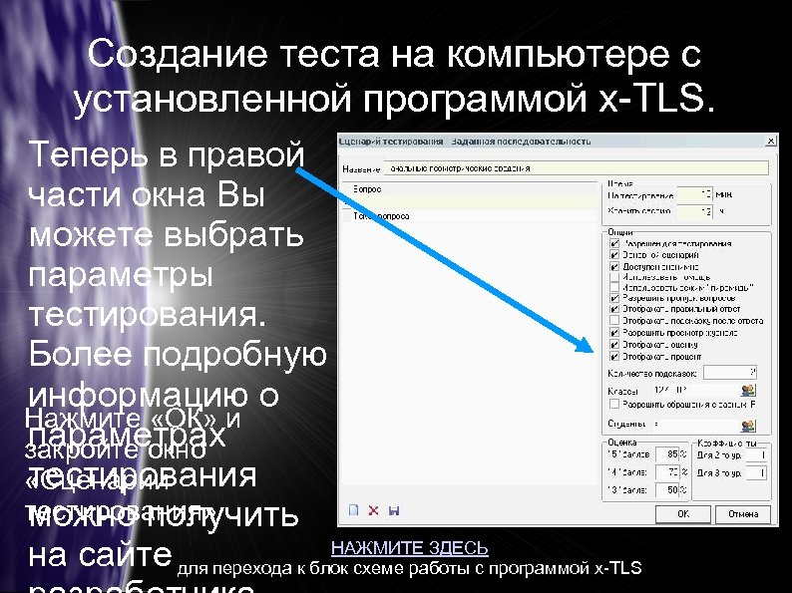Image resolution: width=792 pixels, height=593 pixels.
Task: Click the 'Хранить сессию' hours field
Action: click(x=694, y=211)
